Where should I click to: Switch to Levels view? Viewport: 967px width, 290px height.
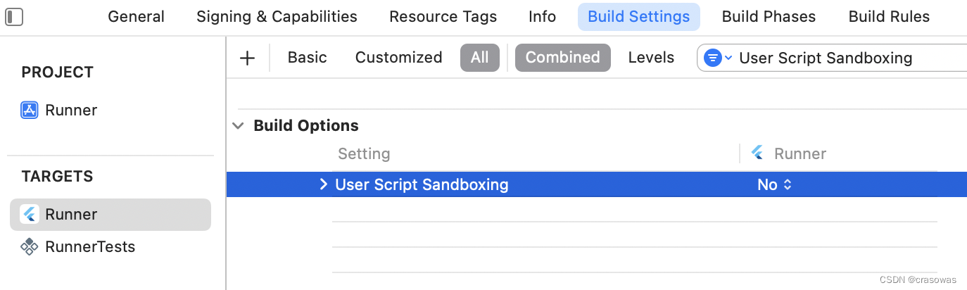(651, 58)
